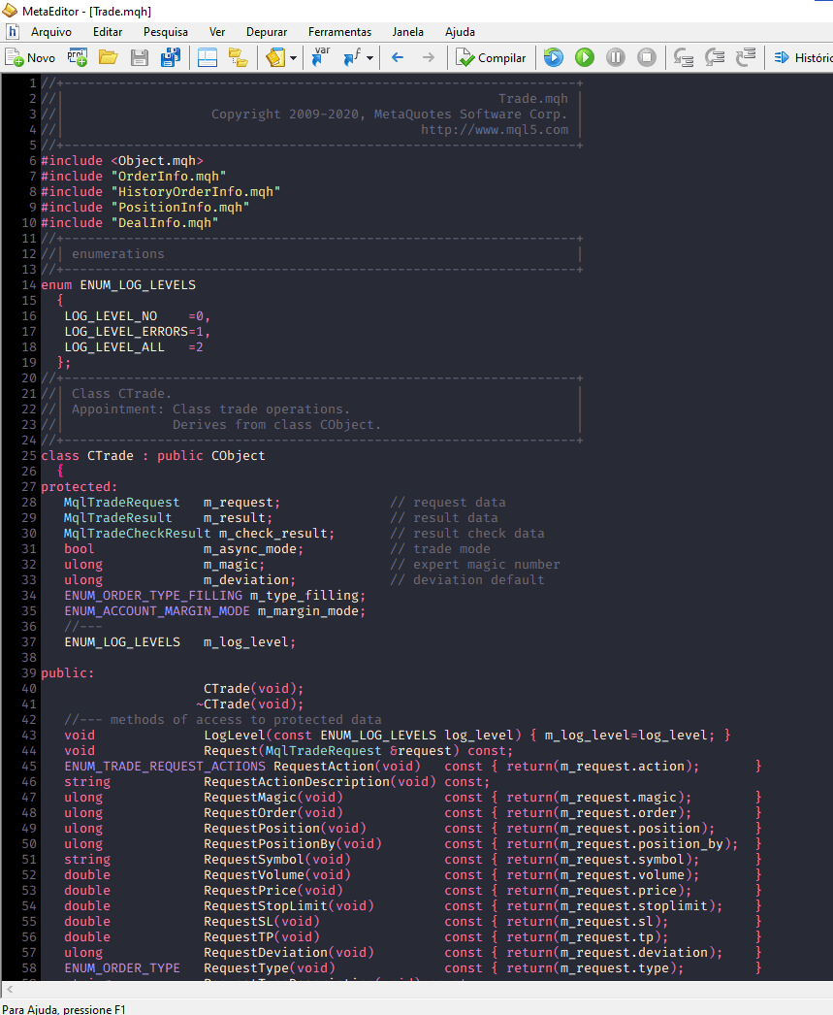Click the Step Out debug icon

click(x=745, y=57)
